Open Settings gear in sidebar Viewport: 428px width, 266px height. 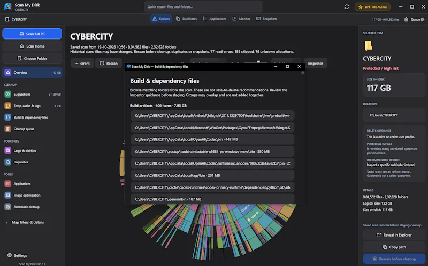(x=9, y=255)
